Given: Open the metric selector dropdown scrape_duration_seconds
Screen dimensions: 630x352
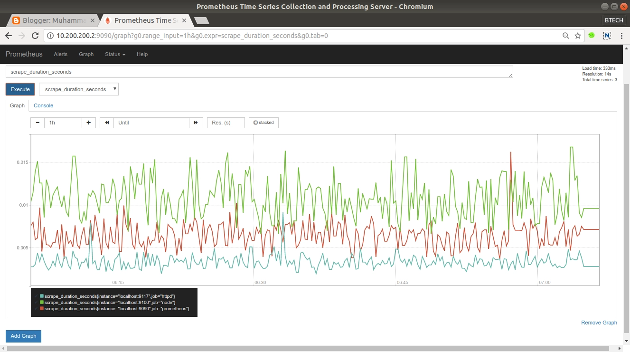Looking at the screenshot, I should coord(79,89).
